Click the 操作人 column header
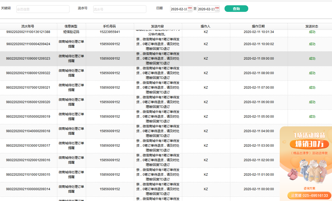This screenshot has height=201, width=332. tap(205, 26)
